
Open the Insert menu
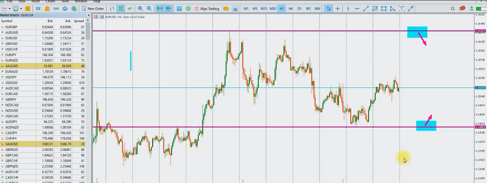(x=36, y=2)
